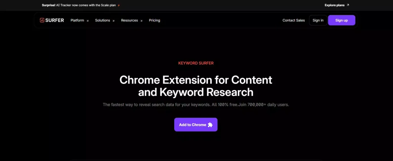Click the AI Tracker announcement text
The width and height of the screenshot is (393, 161).
pos(79,5)
